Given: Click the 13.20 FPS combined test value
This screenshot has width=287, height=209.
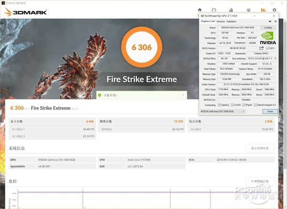Looking at the screenshot, I should [x=267, y=129].
